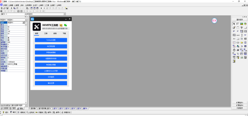
Task: Click the Save floppy disk toolbar icon
Action: [7, 8]
